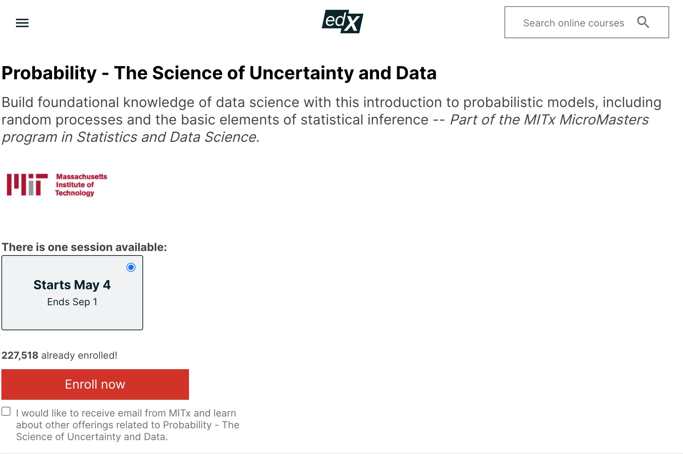Click "Build foundational knowledge" description line
683x454 pixels.
pos(331,102)
